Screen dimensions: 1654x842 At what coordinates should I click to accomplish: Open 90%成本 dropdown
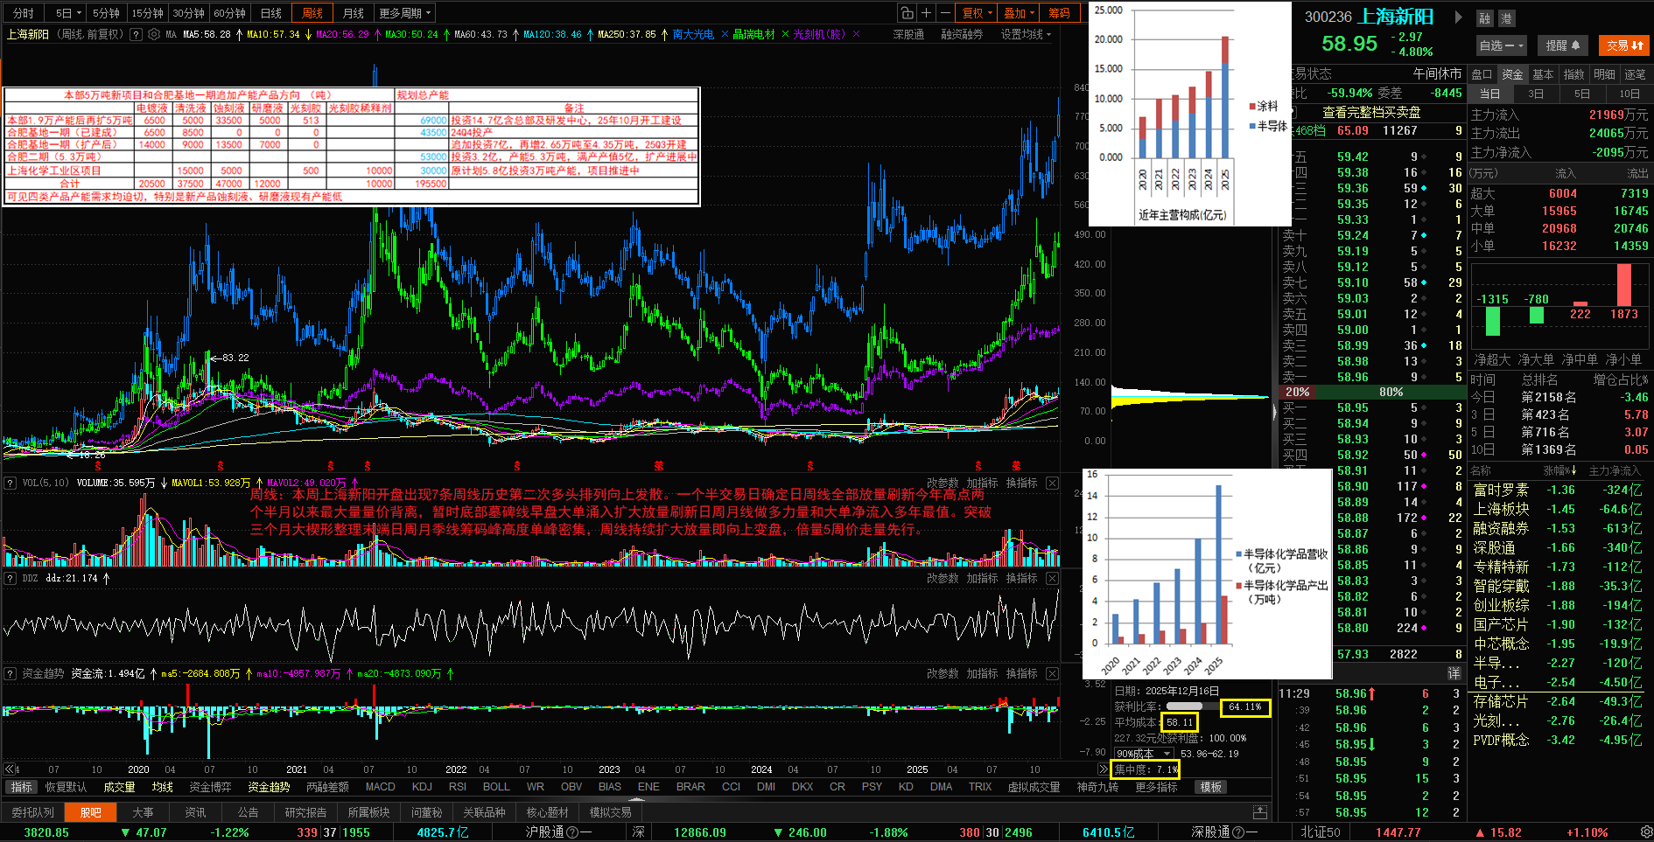1143,754
